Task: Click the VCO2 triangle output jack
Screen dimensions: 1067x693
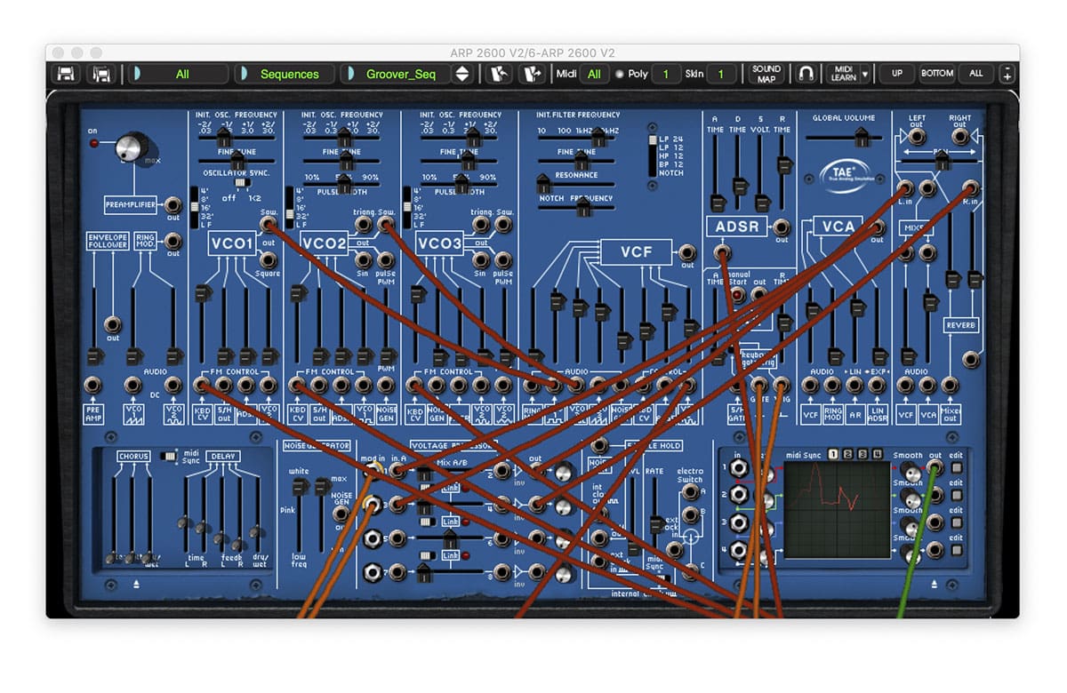Action: tap(363, 225)
